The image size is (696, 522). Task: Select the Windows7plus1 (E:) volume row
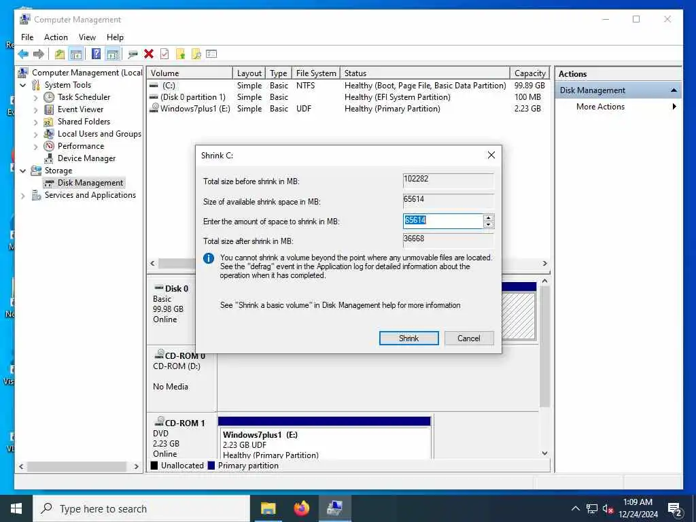(348, 108)
